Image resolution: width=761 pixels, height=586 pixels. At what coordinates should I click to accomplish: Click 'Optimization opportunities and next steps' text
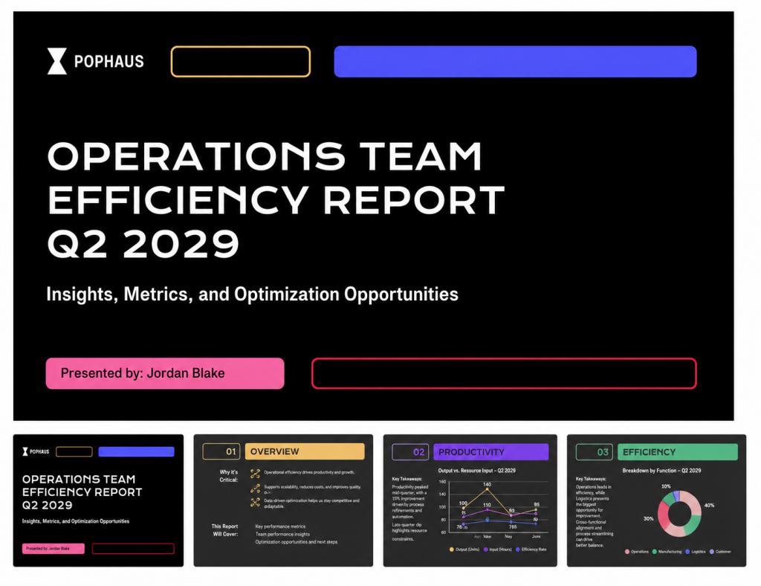(296, 542)
